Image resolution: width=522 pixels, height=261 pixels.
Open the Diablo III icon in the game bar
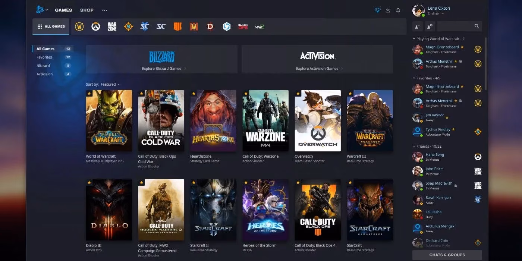[x=210, y=26]
